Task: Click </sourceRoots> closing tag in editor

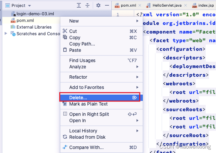Action: [186, 135]
